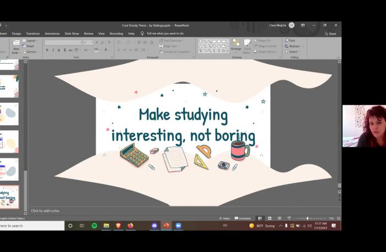Toggle Italic formatting
This screenshot has width=386, height=252.
point(53,50)
